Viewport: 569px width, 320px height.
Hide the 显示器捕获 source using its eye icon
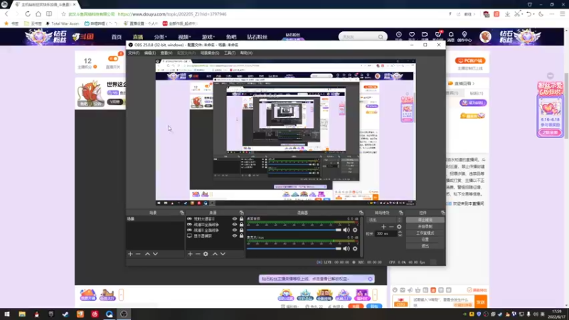(x=235, y=236)
